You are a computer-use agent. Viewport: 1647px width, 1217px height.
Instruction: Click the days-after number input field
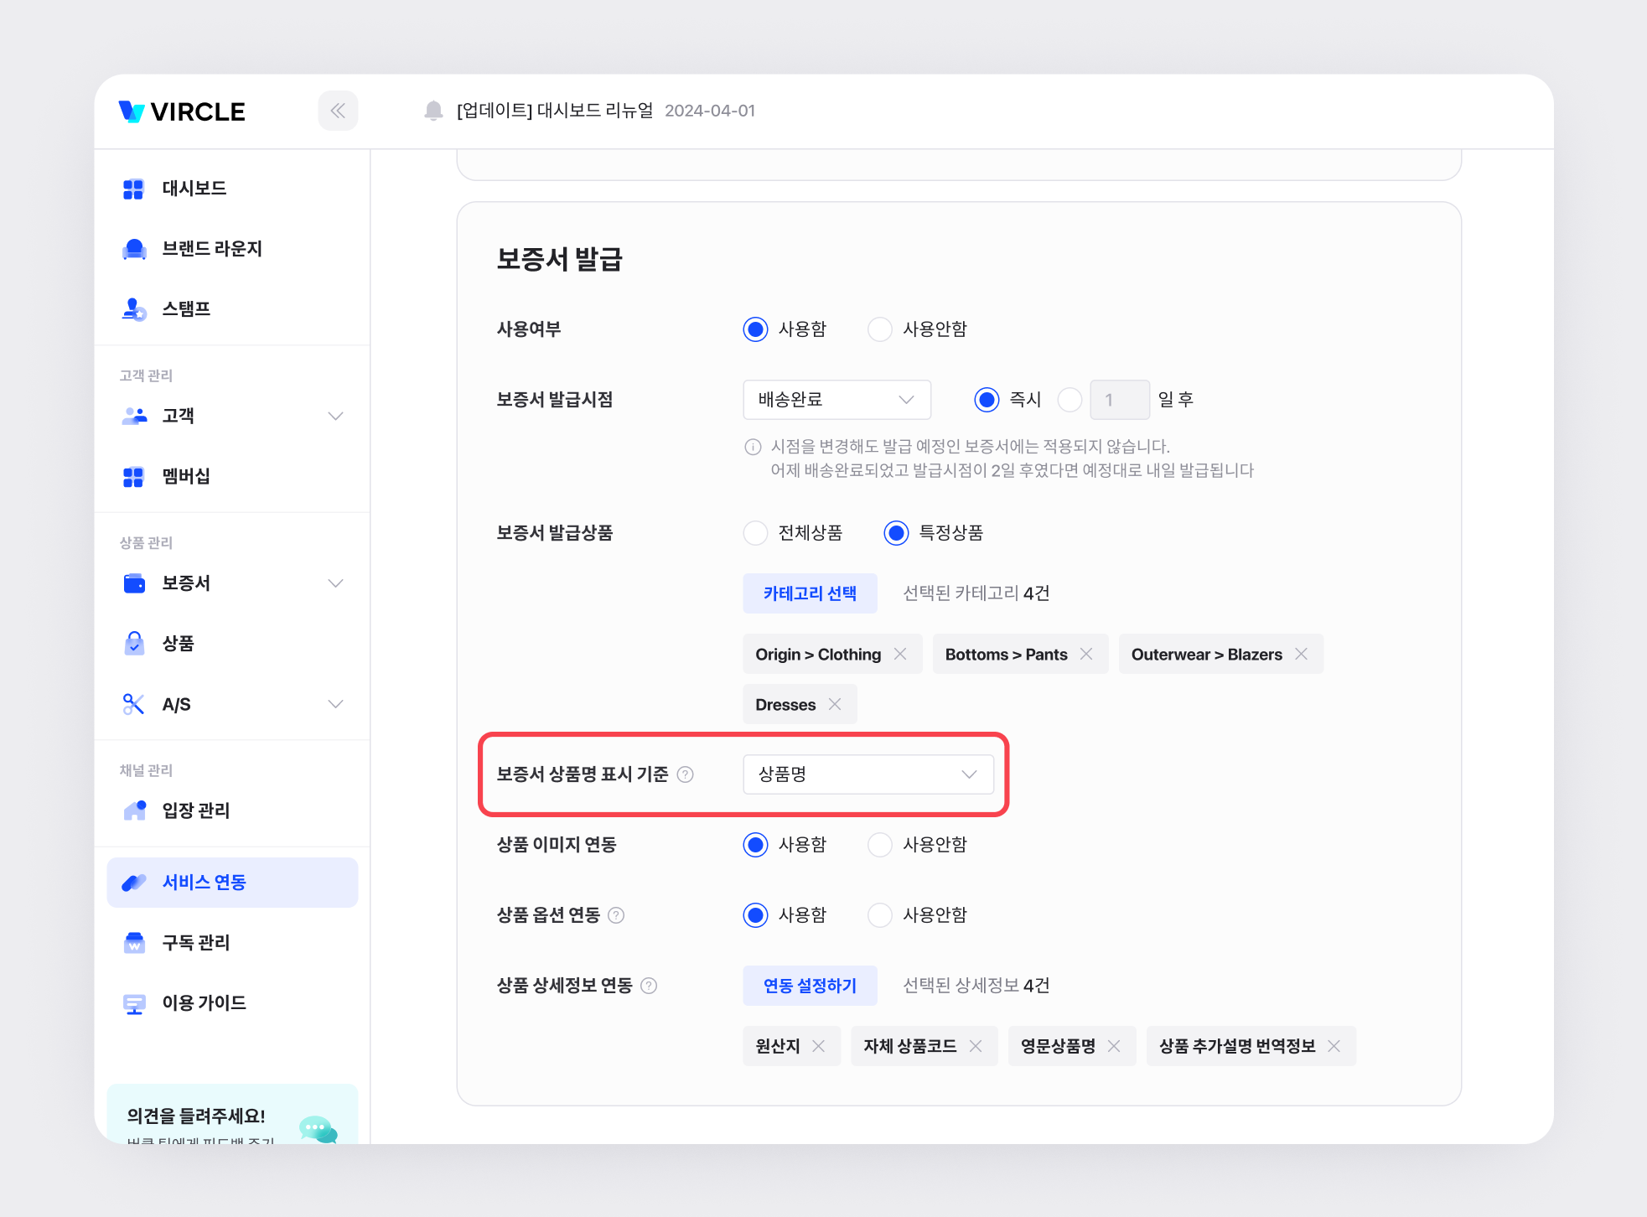tap(1119, 400)
